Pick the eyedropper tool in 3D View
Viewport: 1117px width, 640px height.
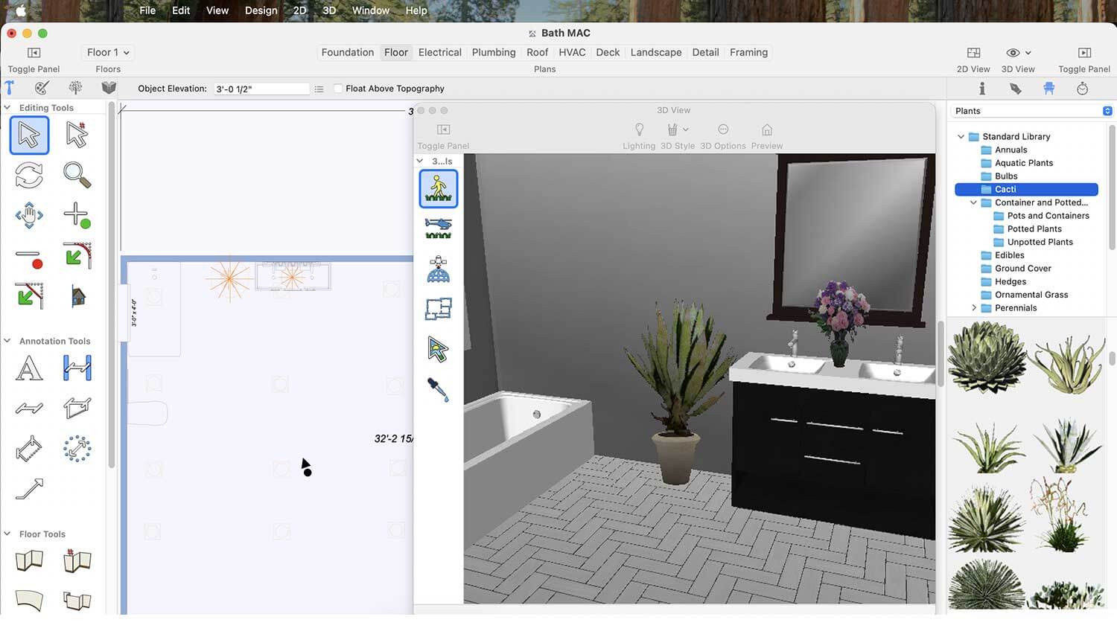(438, 389)
